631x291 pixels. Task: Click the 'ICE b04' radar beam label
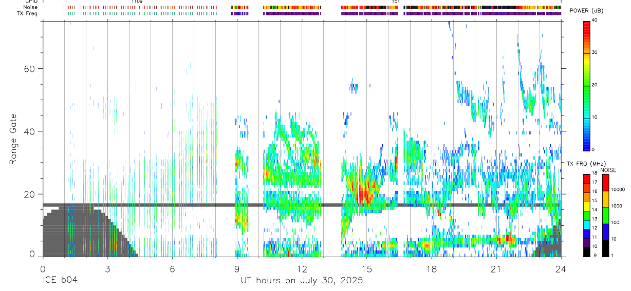61,281
